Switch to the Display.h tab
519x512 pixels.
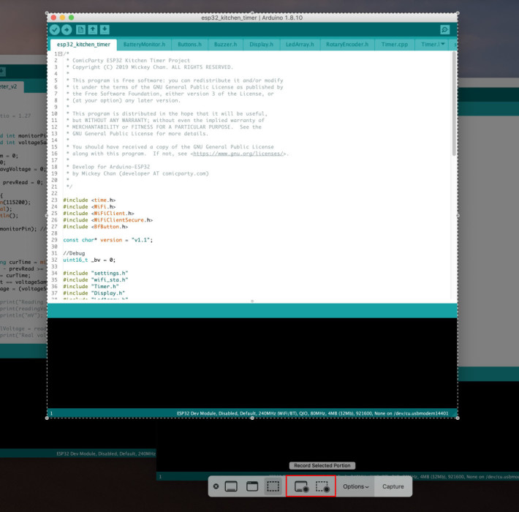(x=261, y=45)
